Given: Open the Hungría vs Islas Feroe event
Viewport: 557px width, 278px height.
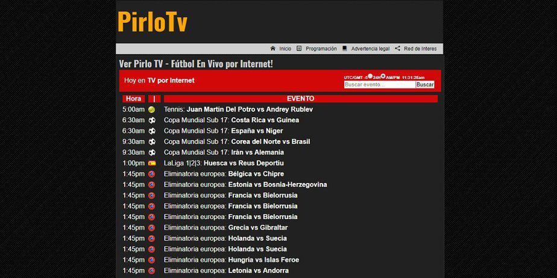Looking at the screenshot, I should [231, 260].
